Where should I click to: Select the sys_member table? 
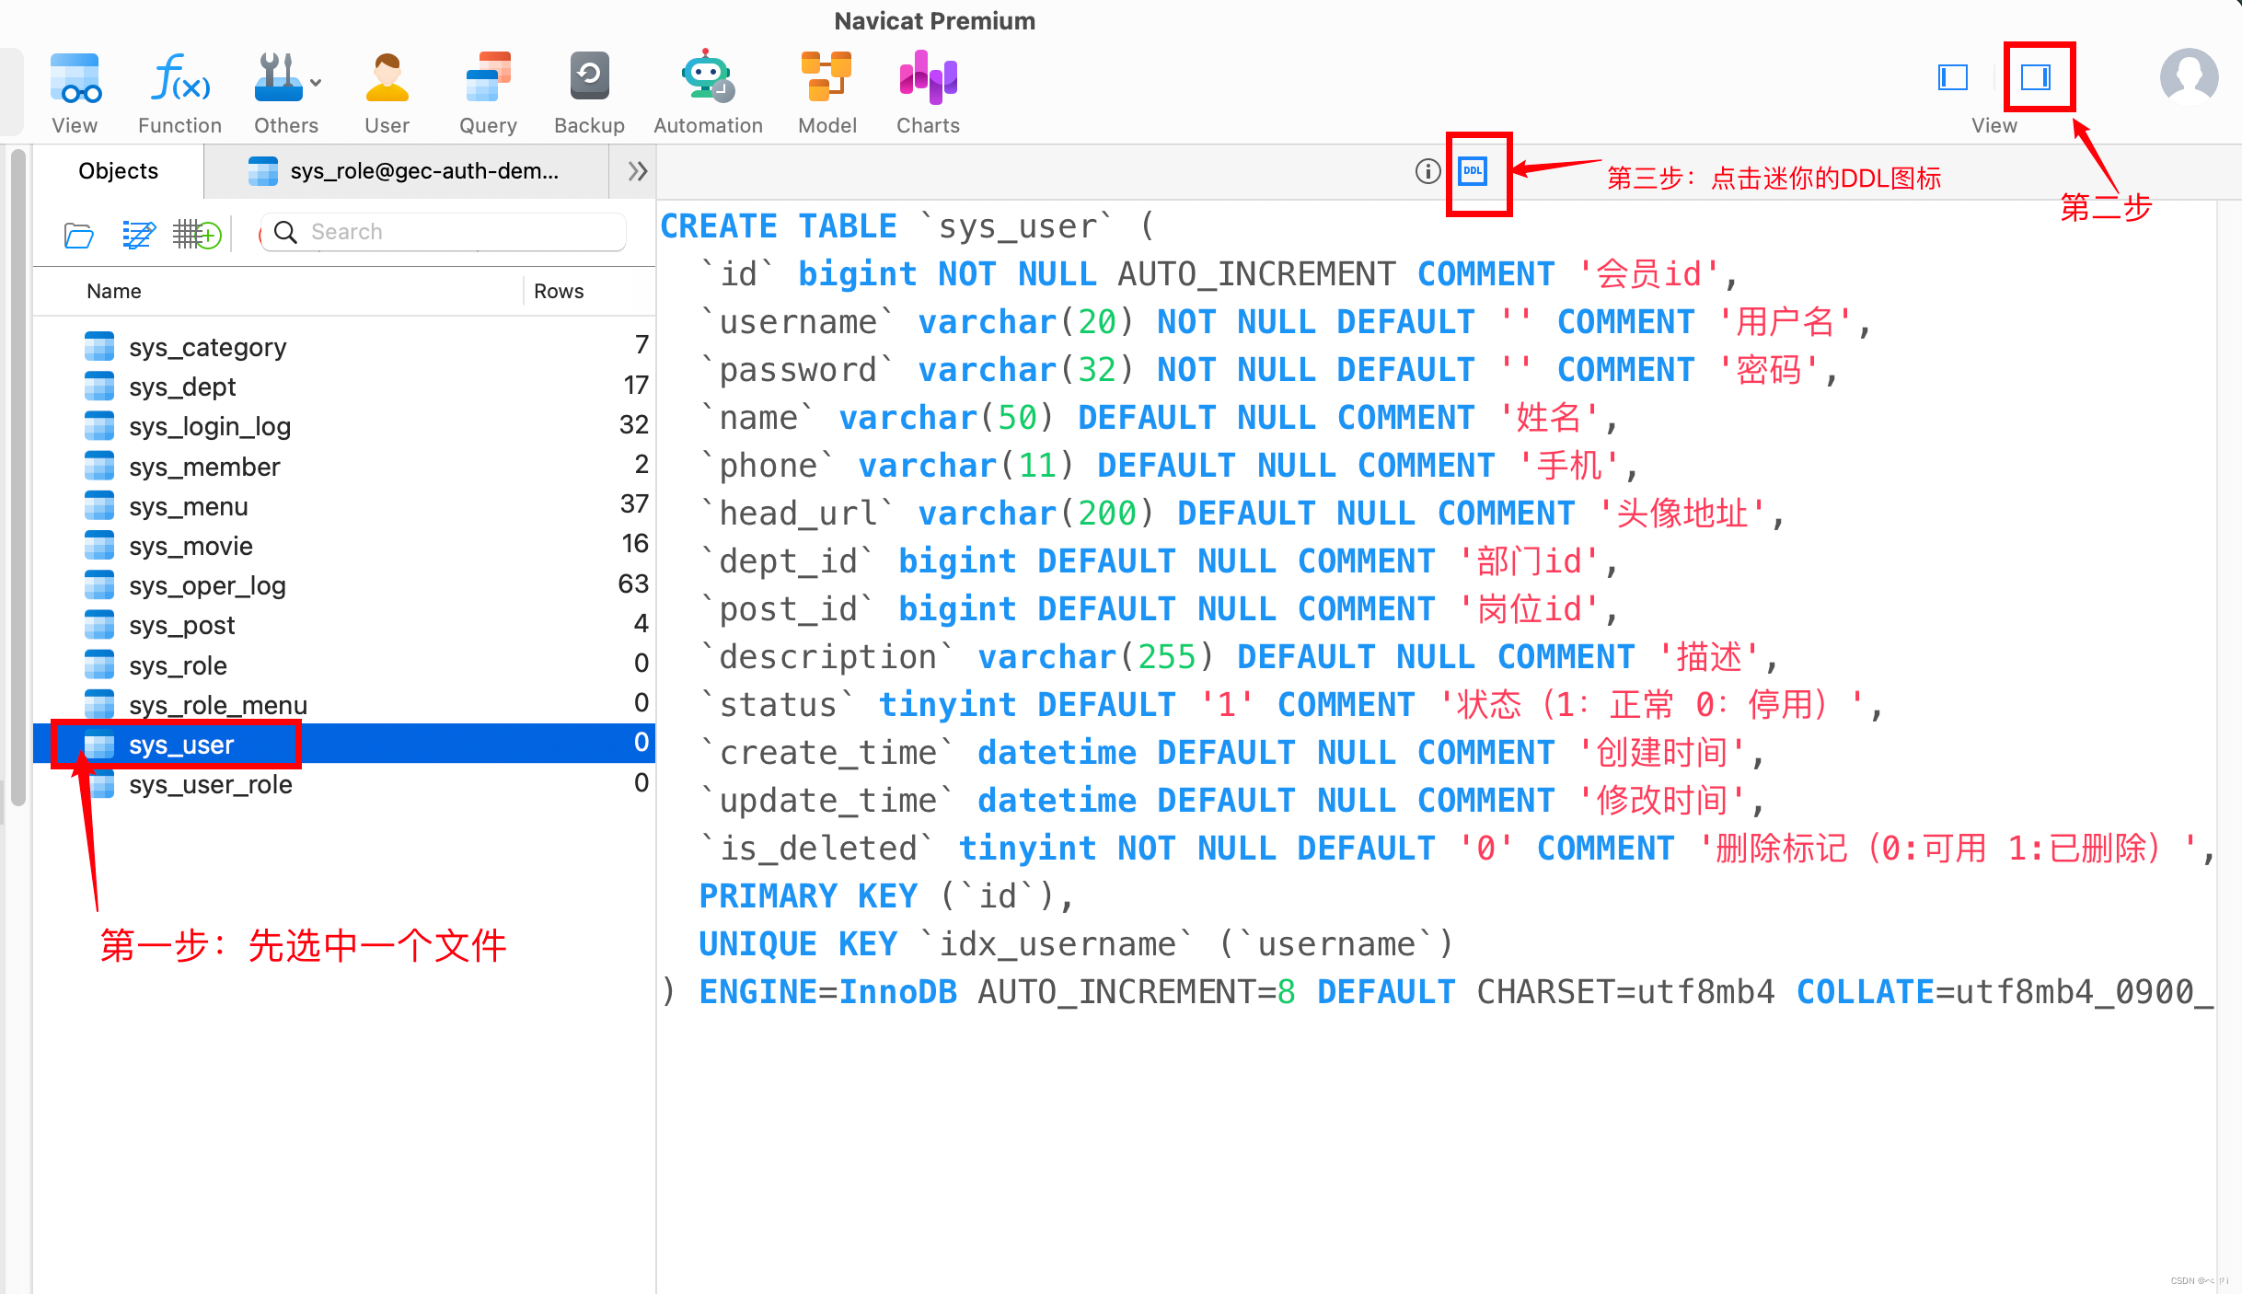click(204, 467)
